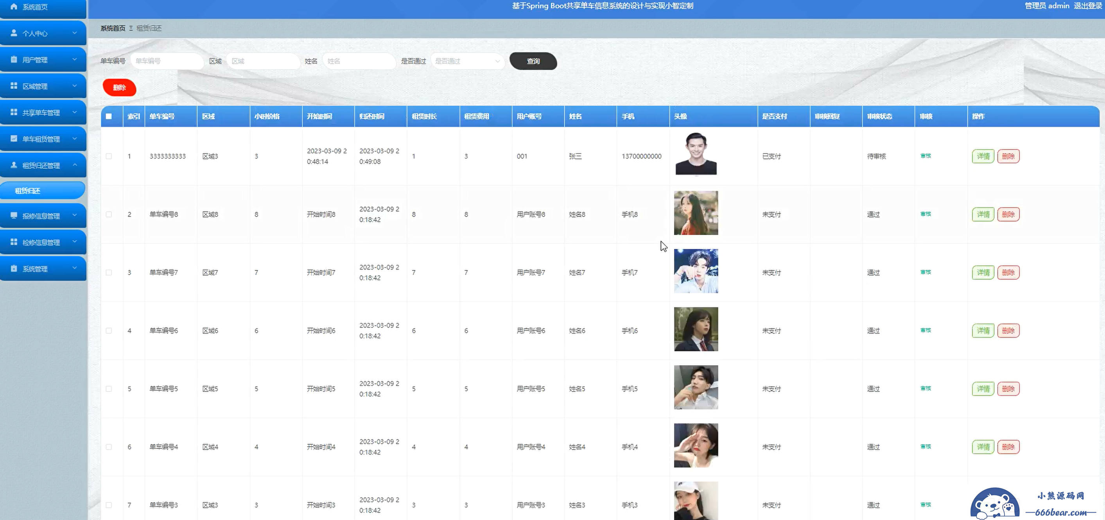Click 审核 icon in 单车编号3 row
Viewport: 1105px width, 520px height.
(926, 505)
